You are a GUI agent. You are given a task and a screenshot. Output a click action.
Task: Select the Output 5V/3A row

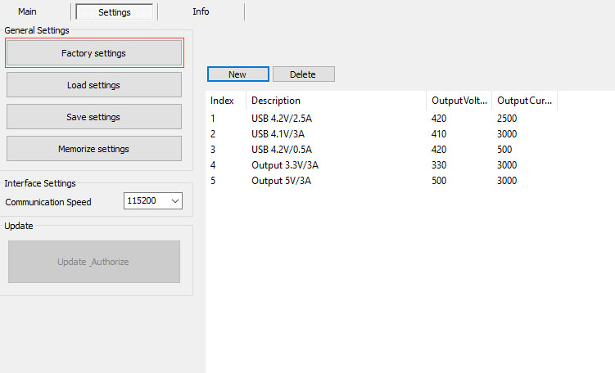click(x=281, y=181)
